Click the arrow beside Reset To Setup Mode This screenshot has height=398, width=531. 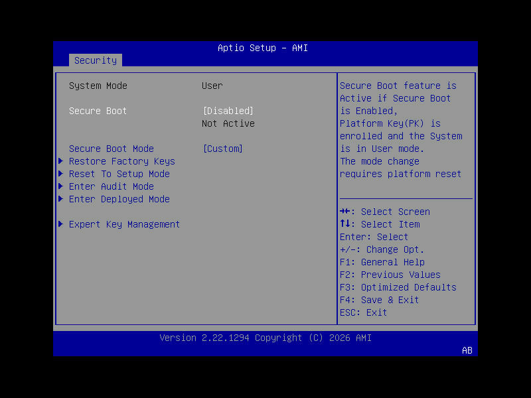pos(61,174)
